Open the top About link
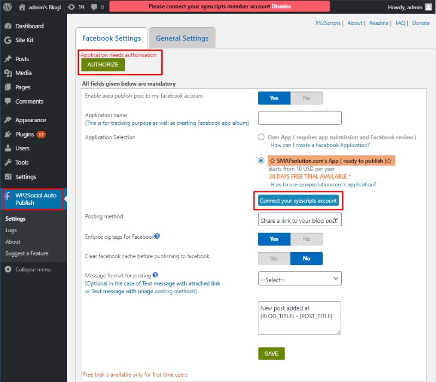436x382 pixels. pos(355,23)
